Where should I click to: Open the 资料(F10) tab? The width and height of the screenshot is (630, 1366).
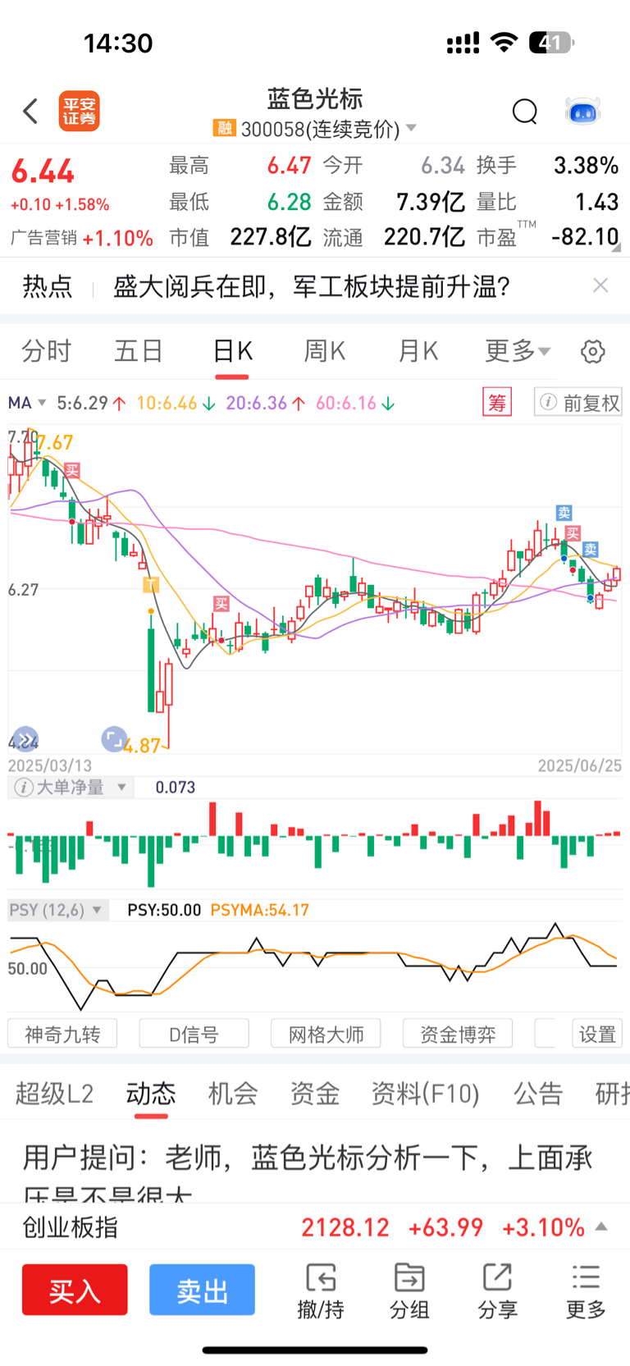pos(425,1094)
